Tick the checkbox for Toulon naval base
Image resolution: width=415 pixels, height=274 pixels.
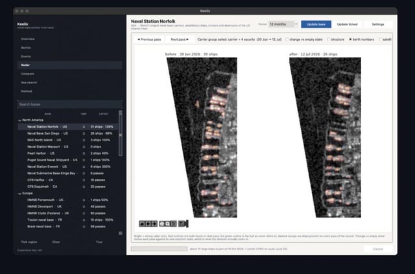(84, 220)
